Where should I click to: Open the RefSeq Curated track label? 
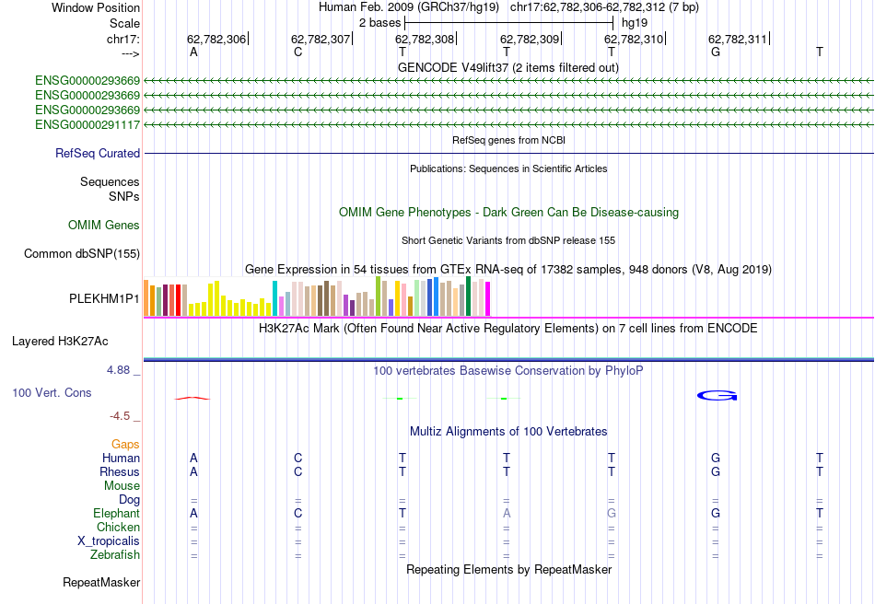[x=97, y=154]
